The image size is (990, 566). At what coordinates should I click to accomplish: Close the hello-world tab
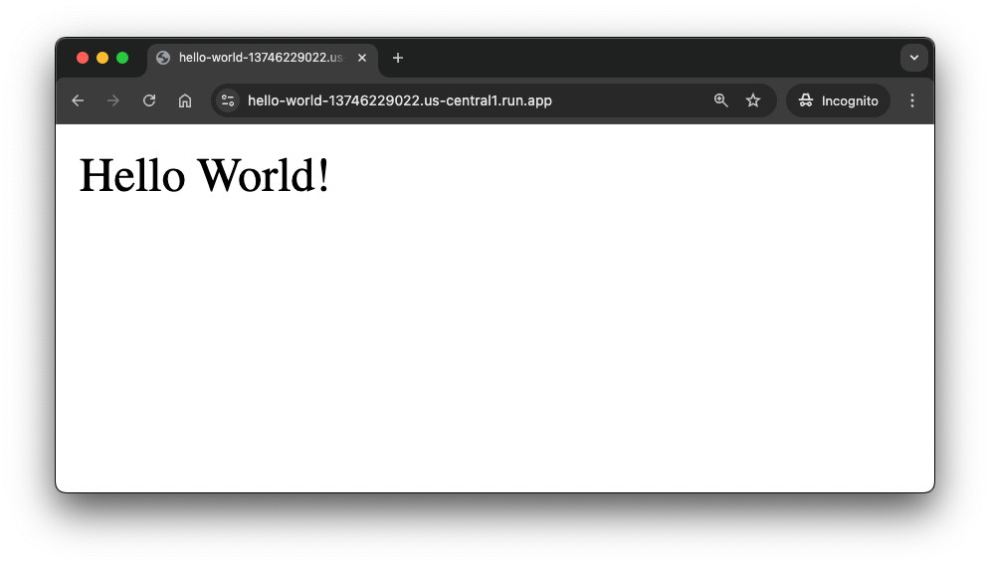362,58
